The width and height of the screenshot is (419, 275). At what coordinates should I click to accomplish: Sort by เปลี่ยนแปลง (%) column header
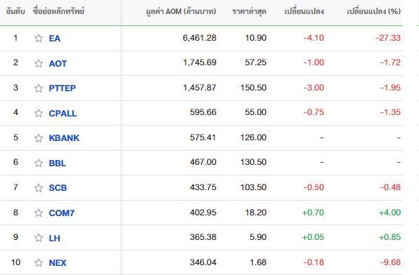coord(373,11)
